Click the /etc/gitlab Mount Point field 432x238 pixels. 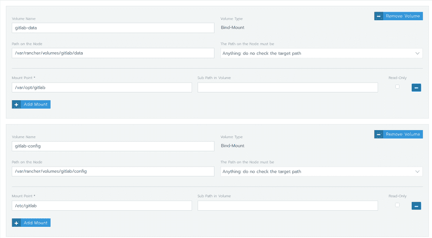102,206
